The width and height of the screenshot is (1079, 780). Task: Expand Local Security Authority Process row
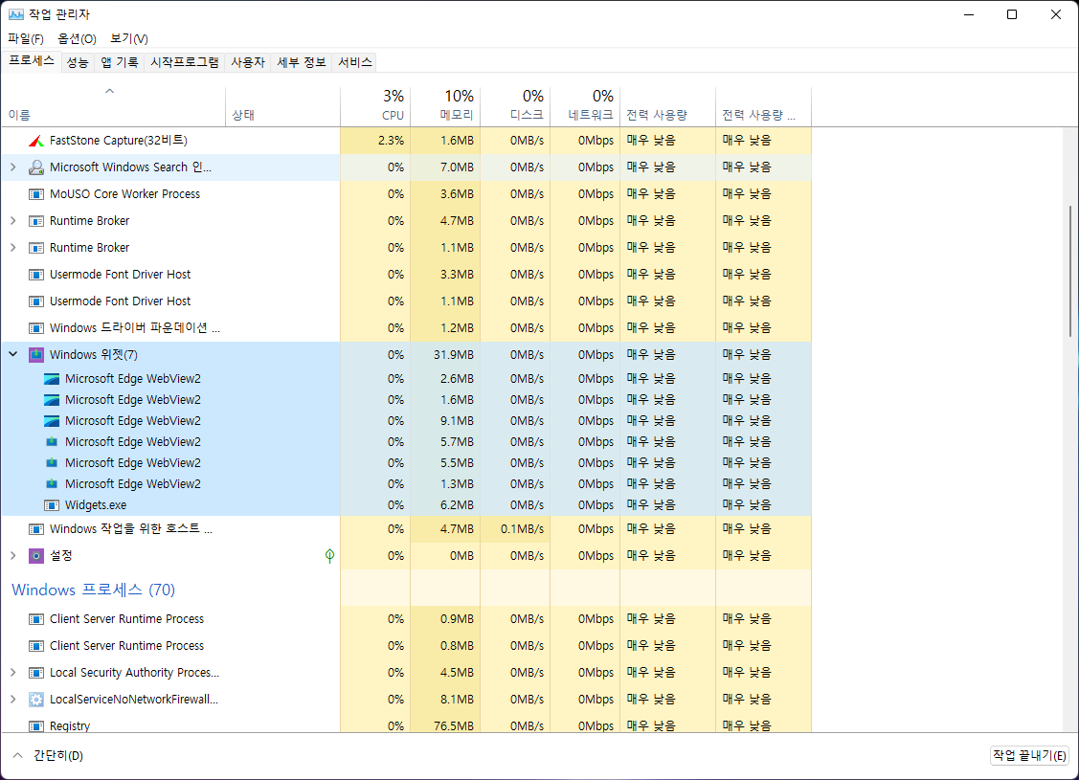[13, 673]
